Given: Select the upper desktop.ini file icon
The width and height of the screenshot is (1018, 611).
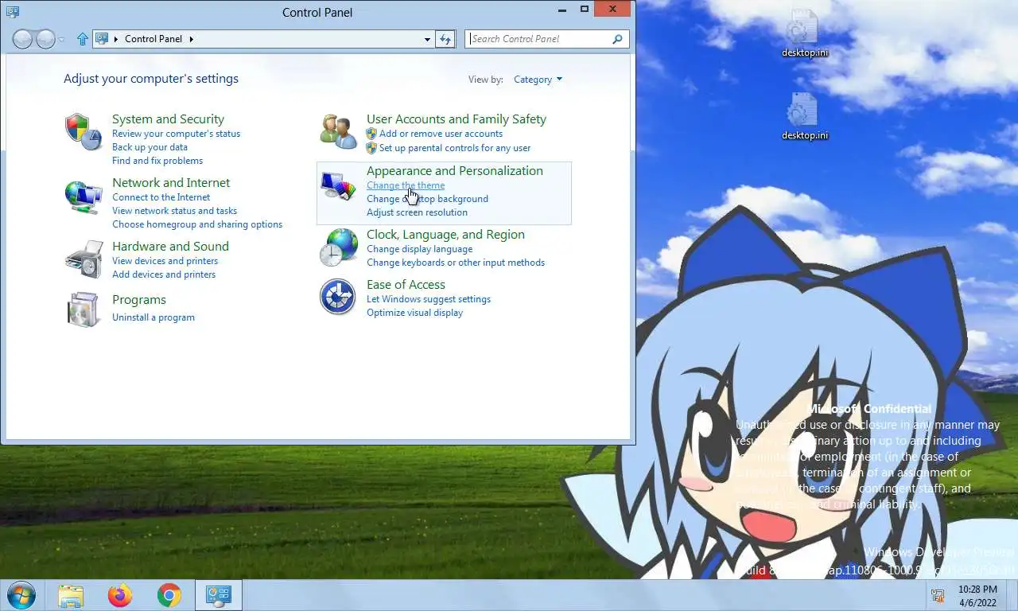Looking at the screenshot, I should [x=804, y=34].
